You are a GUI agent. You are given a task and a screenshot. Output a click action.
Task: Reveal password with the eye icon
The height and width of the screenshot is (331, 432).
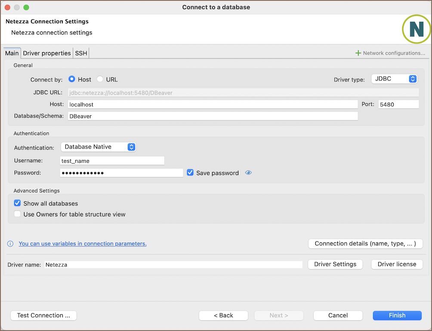248,173
